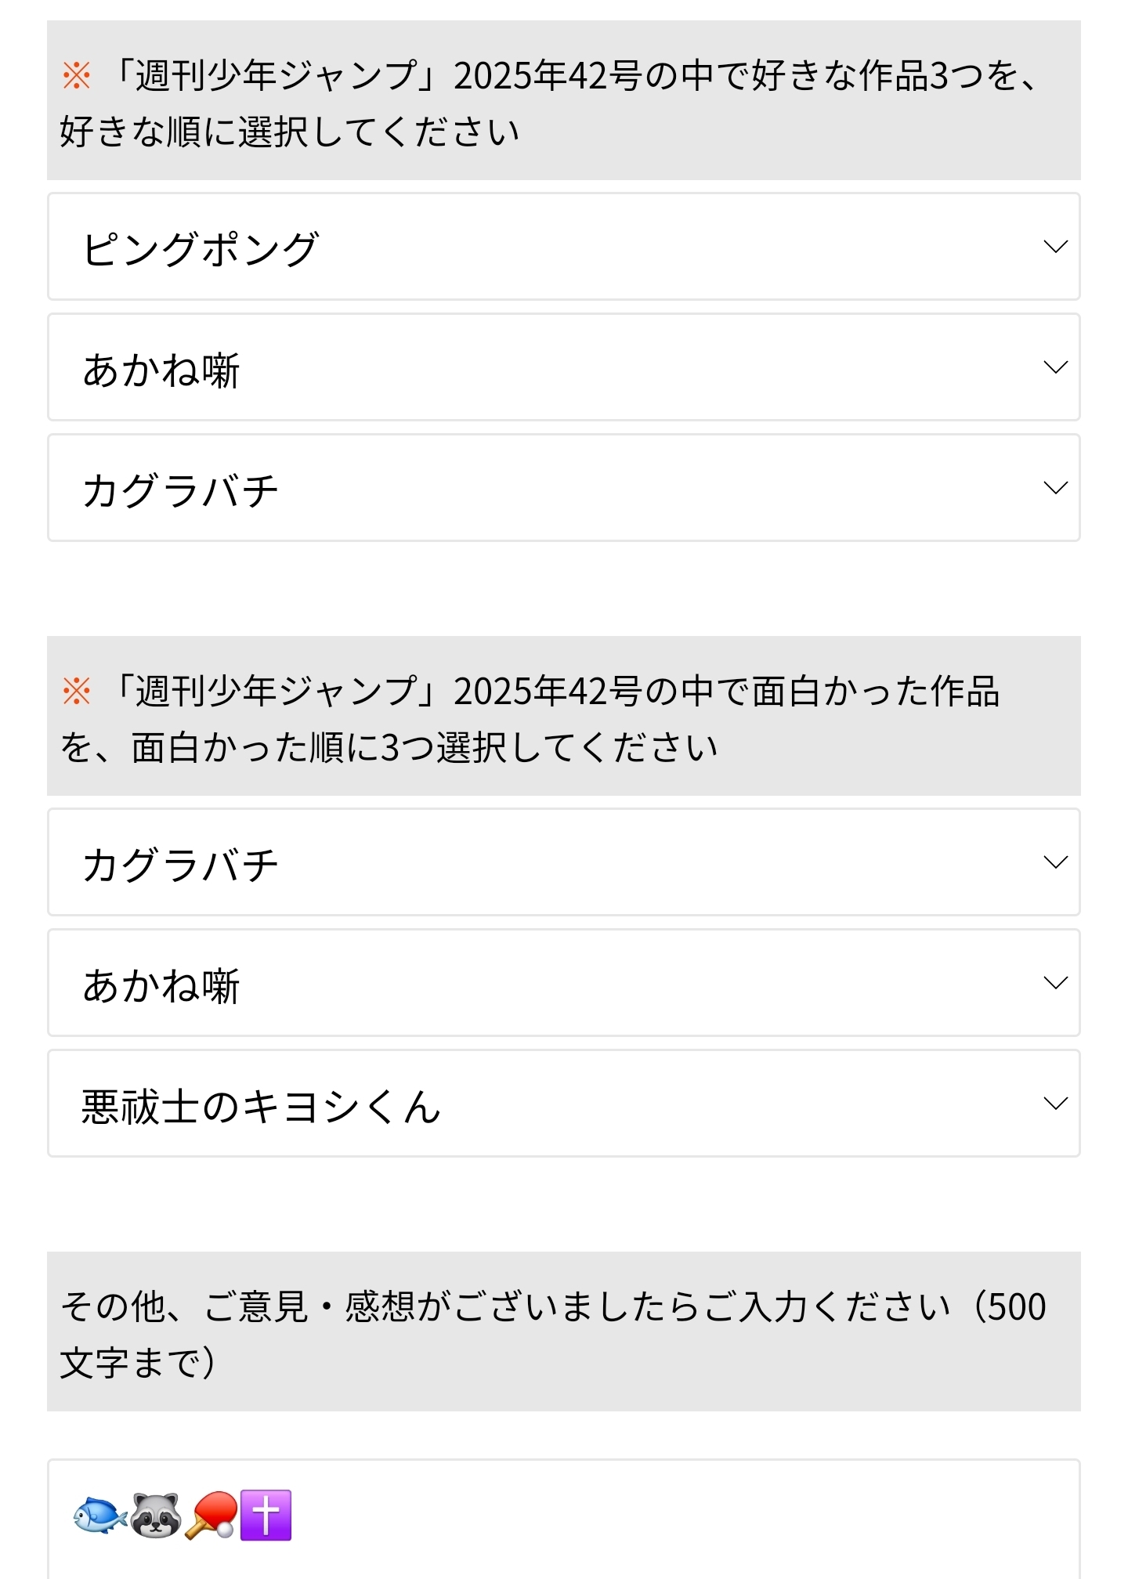Open カグラバチ dropdown under 面白かった question
This screenshot has height=1579, width=1128.
(548, 862)
